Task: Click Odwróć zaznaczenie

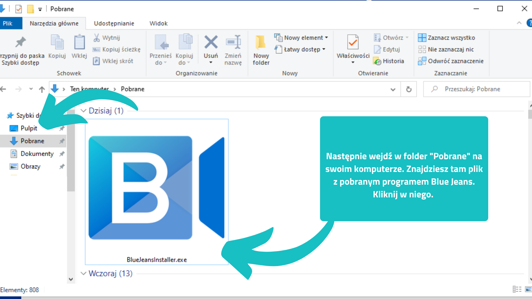Action: click(451, 61)
